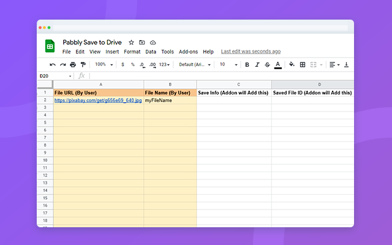Click the select all corner box

pos(45,85)
